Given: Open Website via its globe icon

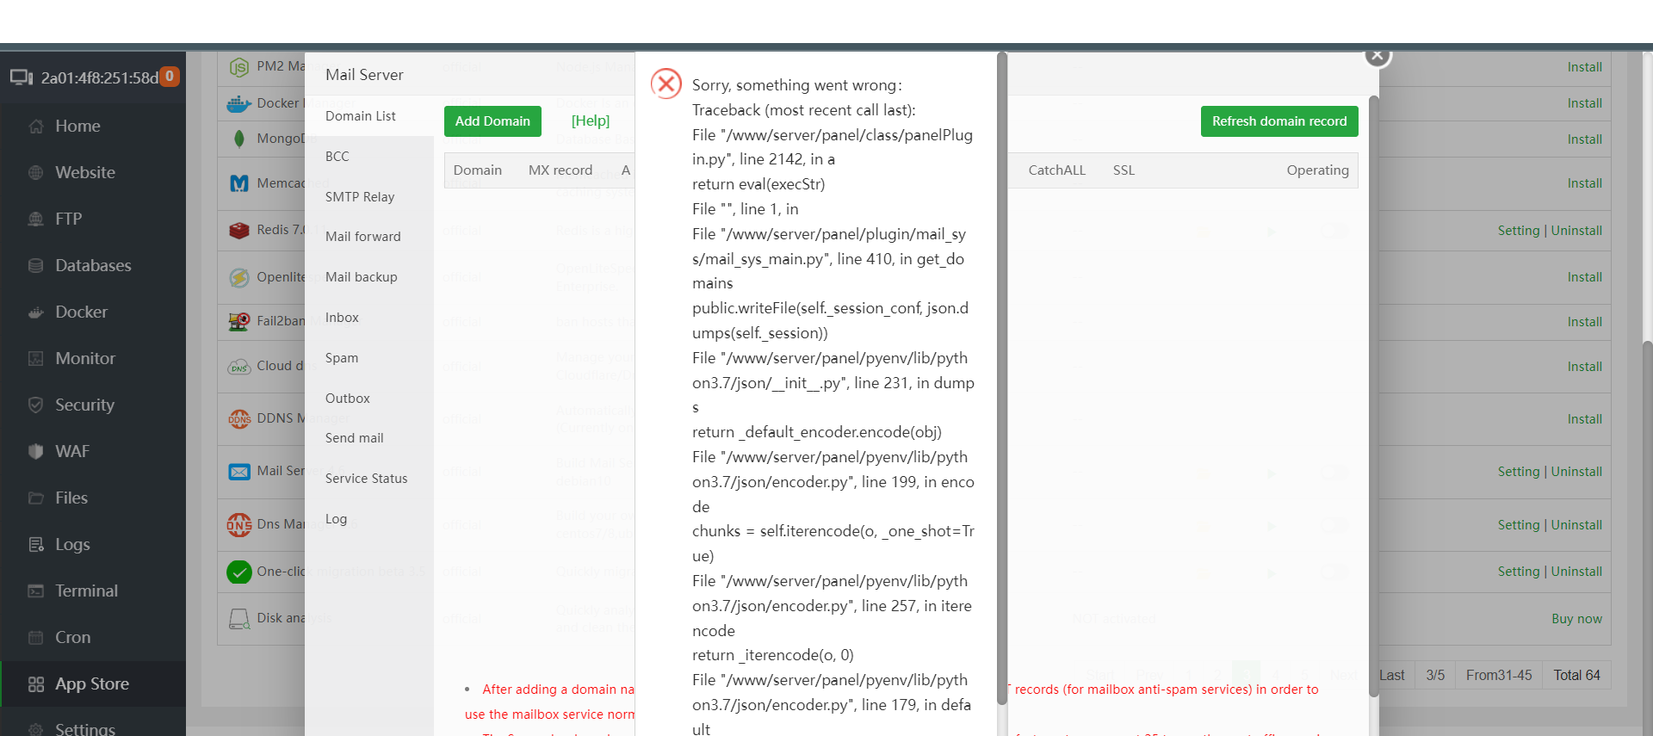Looking at the screenshot, I should point(36,173).
